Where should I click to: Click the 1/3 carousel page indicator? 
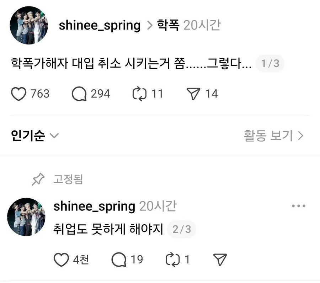[270, 63]
